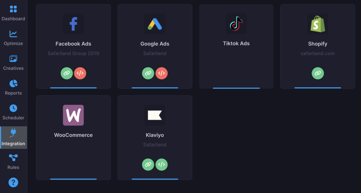Click the Shopify bag logo icon
Screen dimensions: 361x193
(x=318, y=24)
